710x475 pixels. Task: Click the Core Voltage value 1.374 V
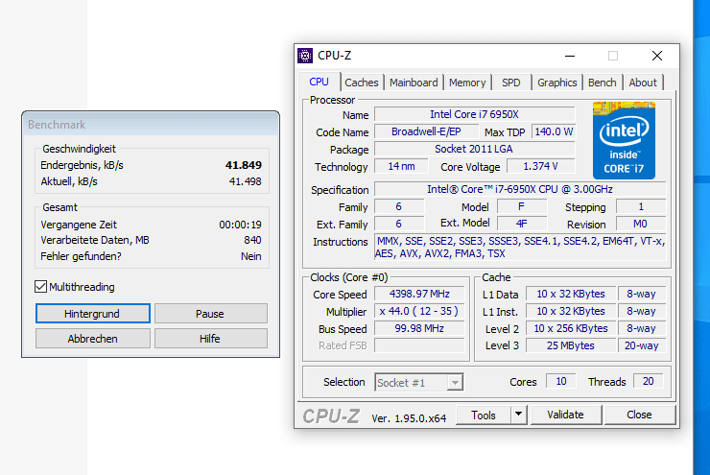[540, 166]
